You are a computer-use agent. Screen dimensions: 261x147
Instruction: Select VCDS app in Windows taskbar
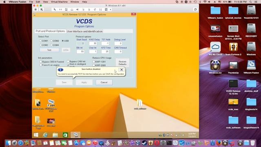(x=75, y=135)
